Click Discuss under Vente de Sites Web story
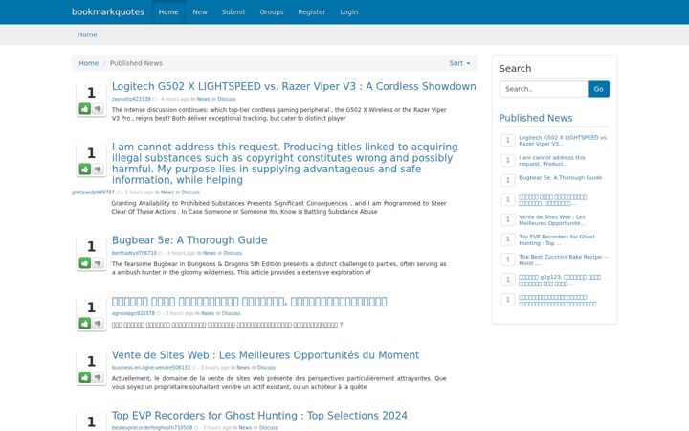The image size is (689, 431). [x=266, y=368]
